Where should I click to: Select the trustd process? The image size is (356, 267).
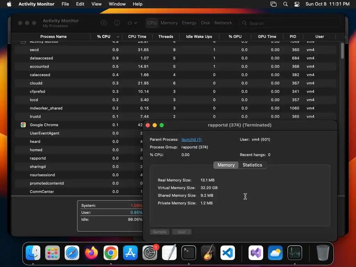[x=175, y=116]
